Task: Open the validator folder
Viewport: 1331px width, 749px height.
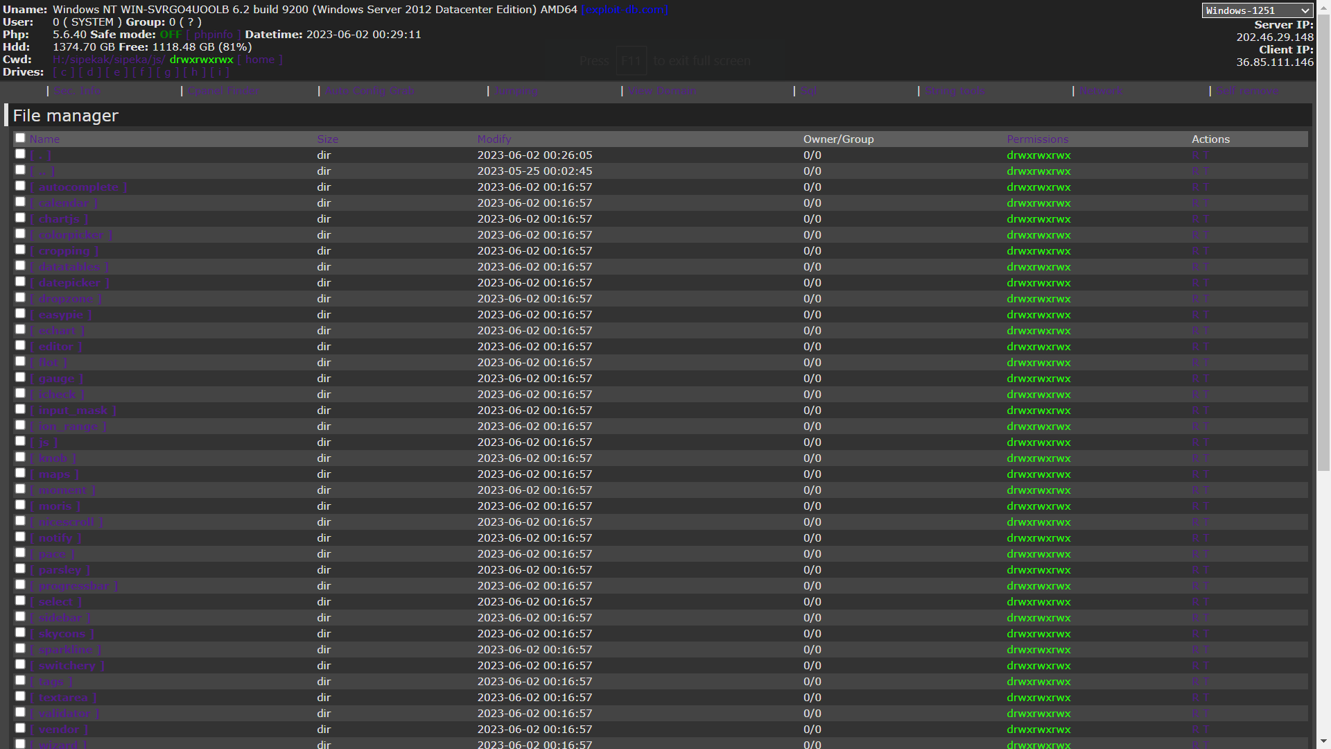Action: (64, 714)
